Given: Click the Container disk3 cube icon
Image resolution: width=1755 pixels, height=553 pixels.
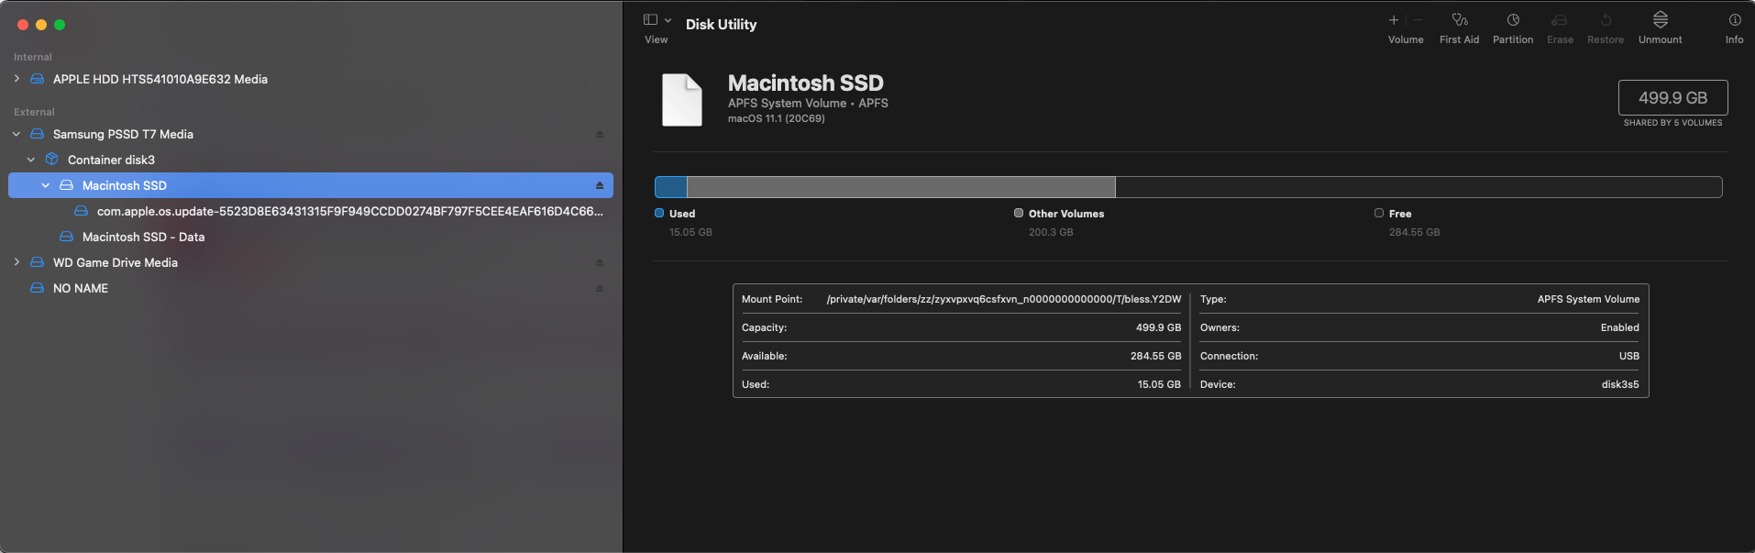Looking at the screenshot, I should (x=52, y=160).
